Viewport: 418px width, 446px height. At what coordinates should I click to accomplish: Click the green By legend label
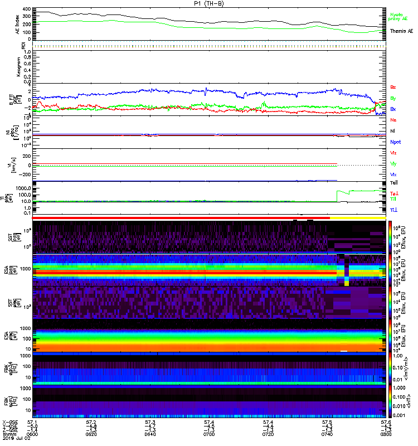click(393, 99)
